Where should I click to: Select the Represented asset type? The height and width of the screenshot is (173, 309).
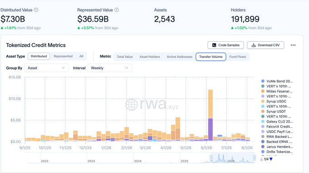pyautogui.click(x=63, y=56)
